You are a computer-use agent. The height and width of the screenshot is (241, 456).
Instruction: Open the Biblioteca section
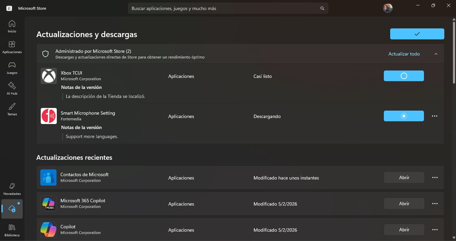(x=12, y=229)
